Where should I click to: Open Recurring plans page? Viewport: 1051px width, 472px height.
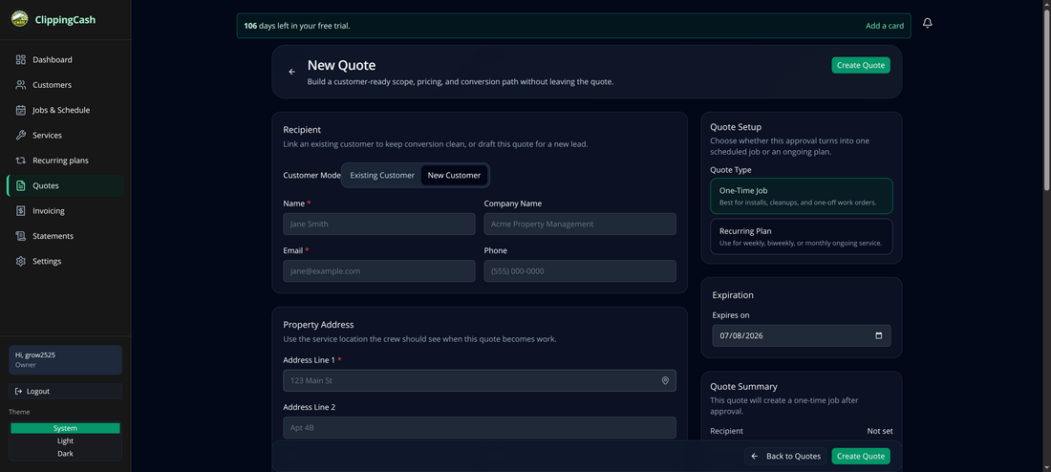(x=65, y=161)
